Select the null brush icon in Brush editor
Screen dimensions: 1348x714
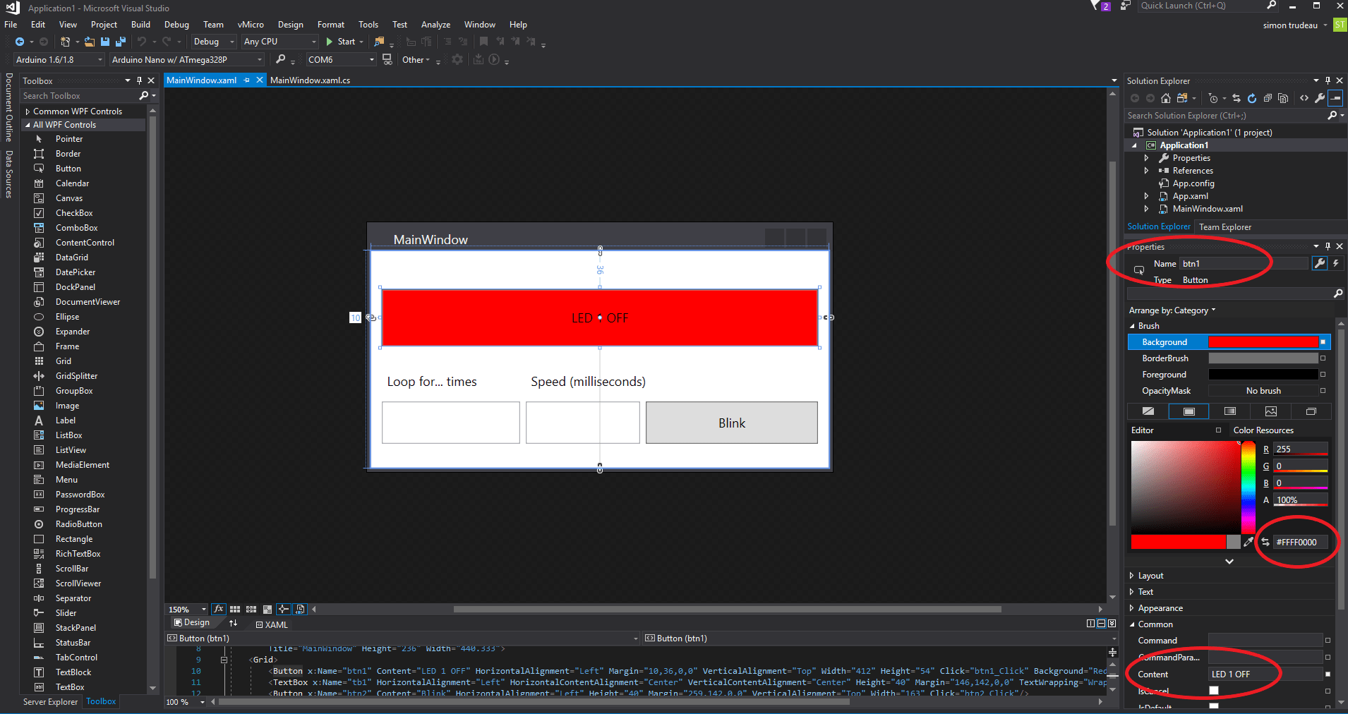coord(1149,411)
